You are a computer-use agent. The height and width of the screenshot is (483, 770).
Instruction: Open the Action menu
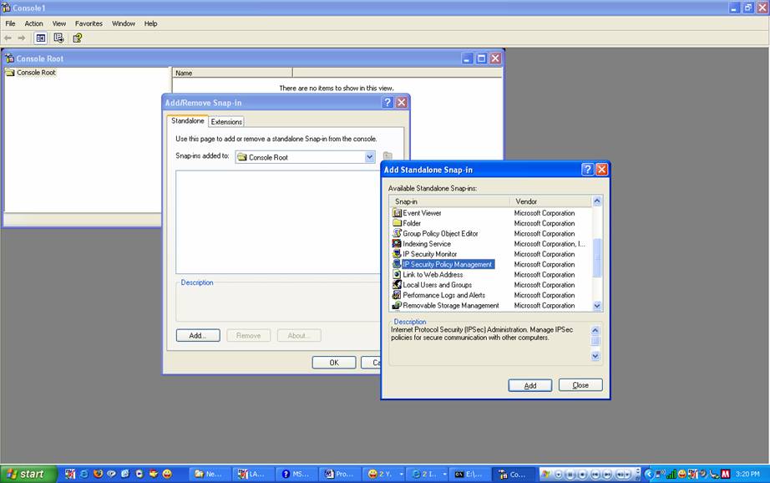33,23
